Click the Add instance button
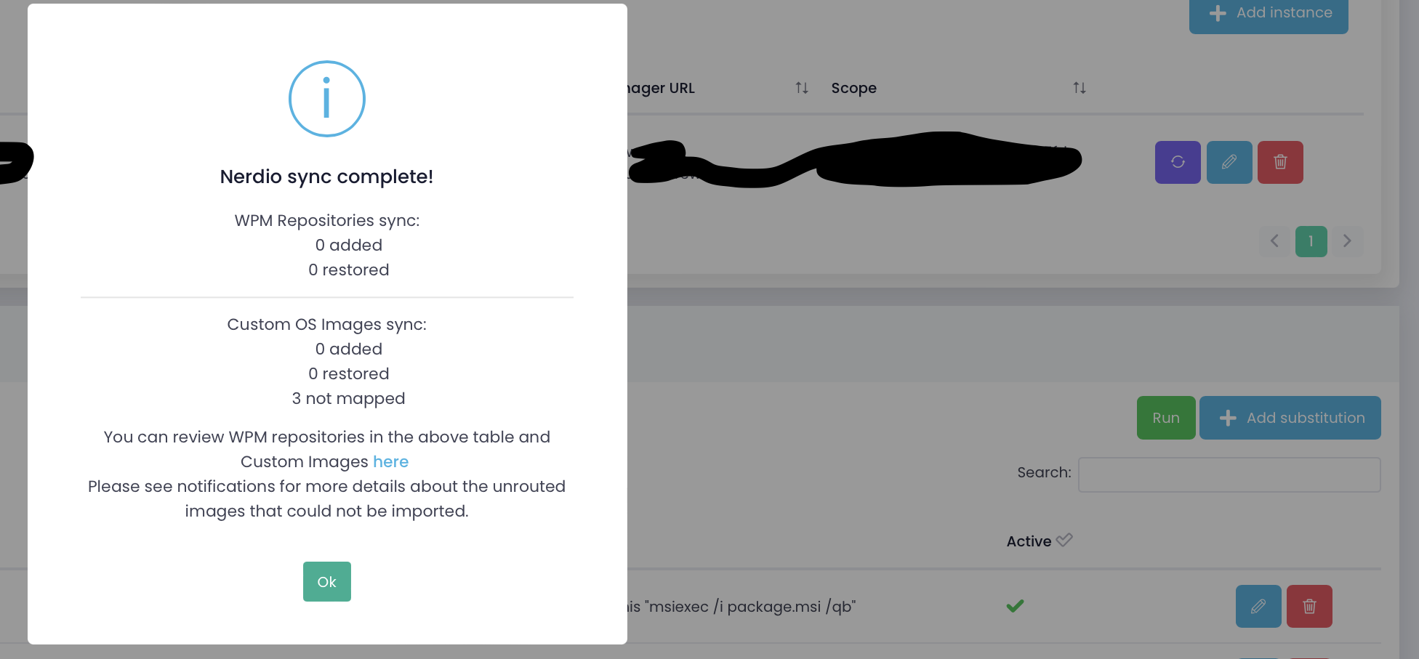The width and height of the screenshot is (1419, 659). pyautogui.click(x=1269, y=13)
